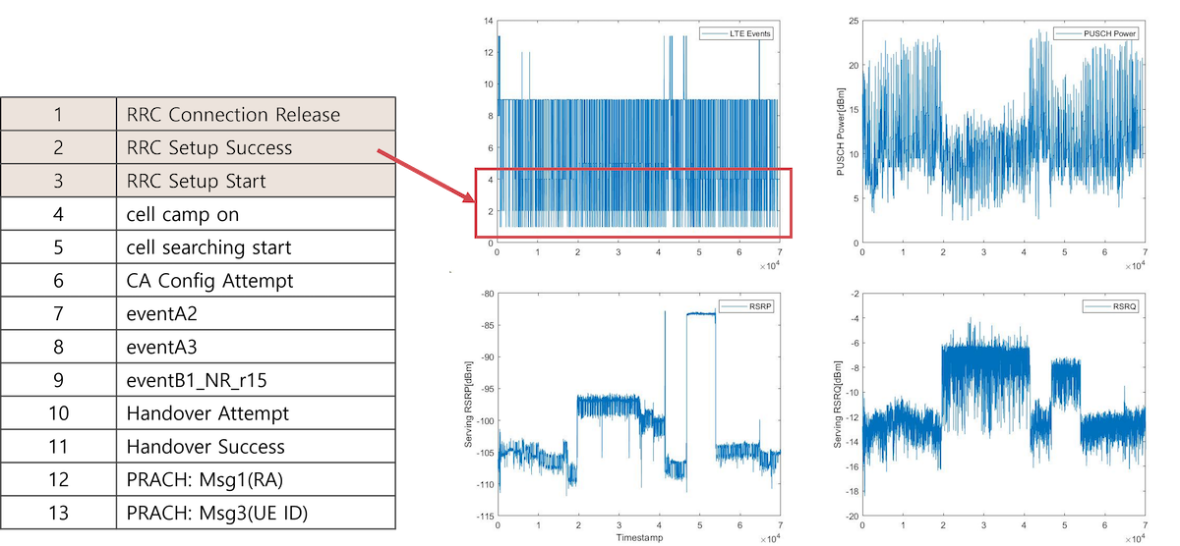Click the 'LTE Events' legend label
Screen dimensions: 1180x546
pos(749,33)
